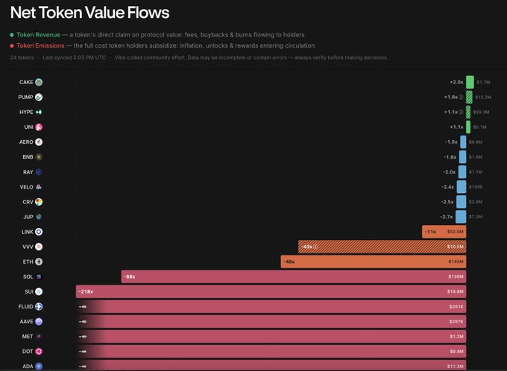Click the FLUID ticker label

point(25,306)
